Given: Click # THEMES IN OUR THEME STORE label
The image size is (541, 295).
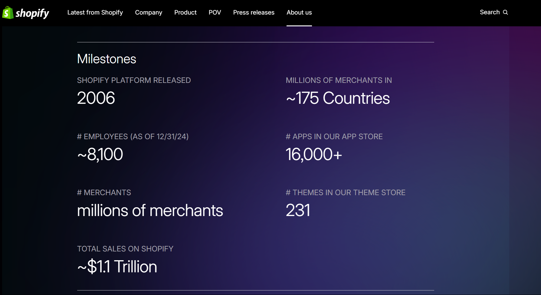Looking at the screenshot, I should [346, 192].
